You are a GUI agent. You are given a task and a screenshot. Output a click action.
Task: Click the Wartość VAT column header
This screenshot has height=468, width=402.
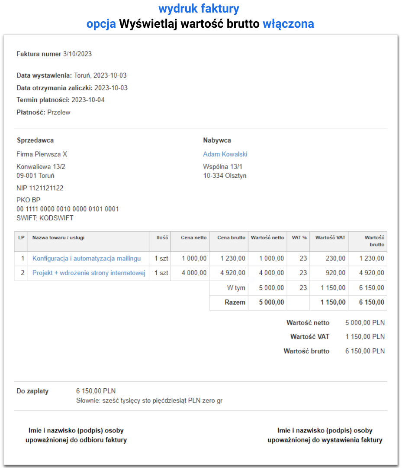[x=330, y=237]
